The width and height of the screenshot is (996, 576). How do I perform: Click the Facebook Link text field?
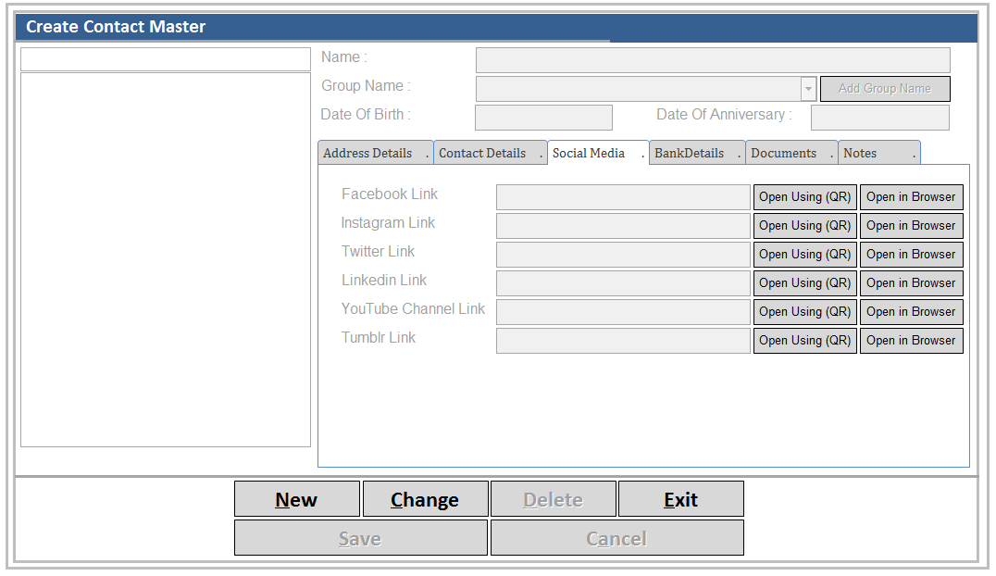pyautogui.click(x=623, y=197)
